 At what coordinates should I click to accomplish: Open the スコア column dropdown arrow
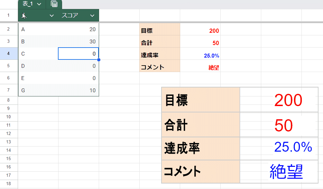pyautogui.click(x=92, y=15)
